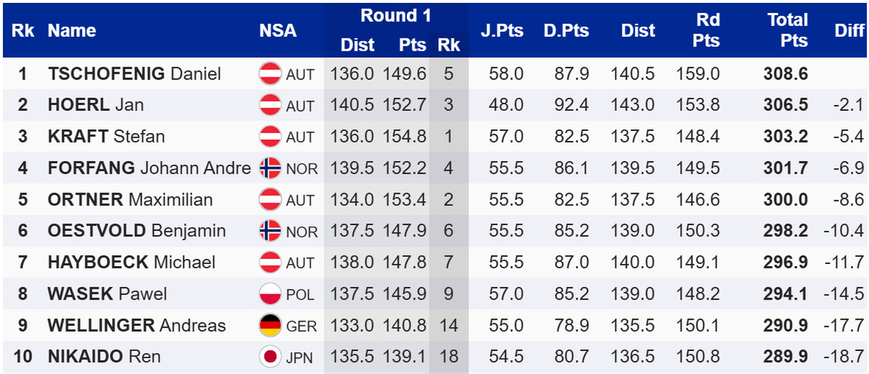Click Norway flag beside Forfang

[270, 169]
